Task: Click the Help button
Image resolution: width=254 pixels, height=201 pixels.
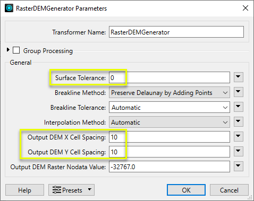Action: click(x=24, y=190)
